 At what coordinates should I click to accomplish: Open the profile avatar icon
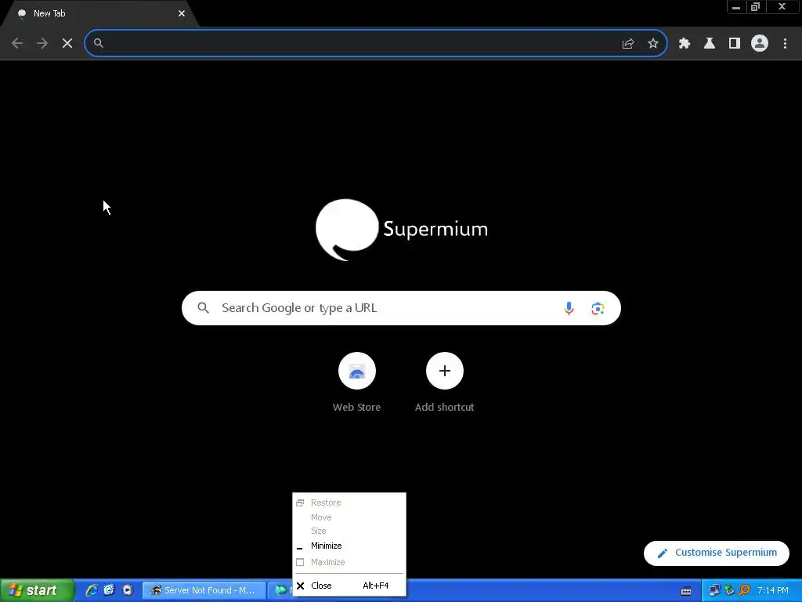(760, 43)
